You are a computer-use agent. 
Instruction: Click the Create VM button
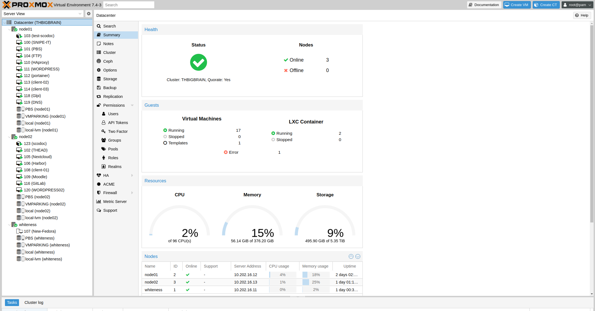tap(517, 5)
